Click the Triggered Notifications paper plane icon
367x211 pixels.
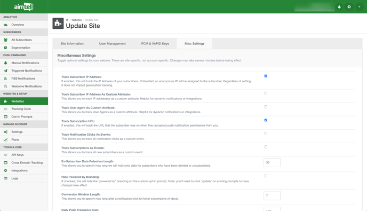6,71
